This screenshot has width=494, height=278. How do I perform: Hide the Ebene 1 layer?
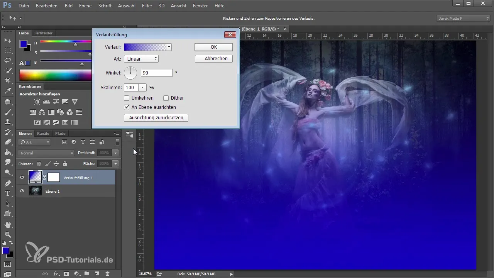22,191
